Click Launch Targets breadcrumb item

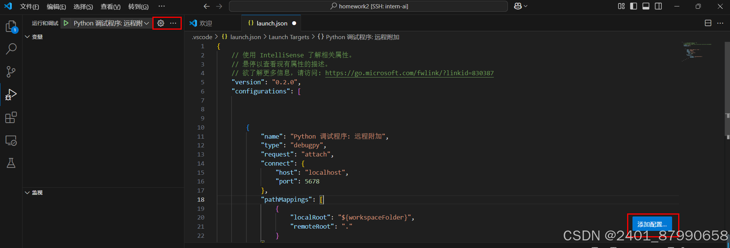[x=289, y=37]
